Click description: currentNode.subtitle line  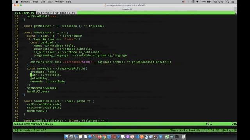pyautogui.click(x=63, y=49)
